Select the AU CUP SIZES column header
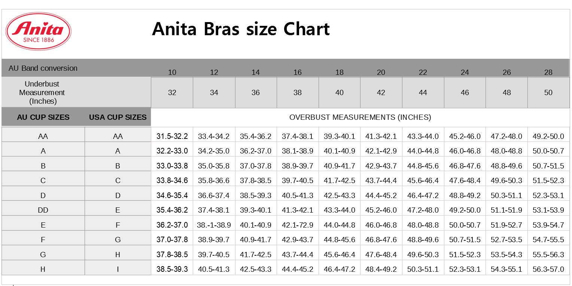 coord(43,117)
